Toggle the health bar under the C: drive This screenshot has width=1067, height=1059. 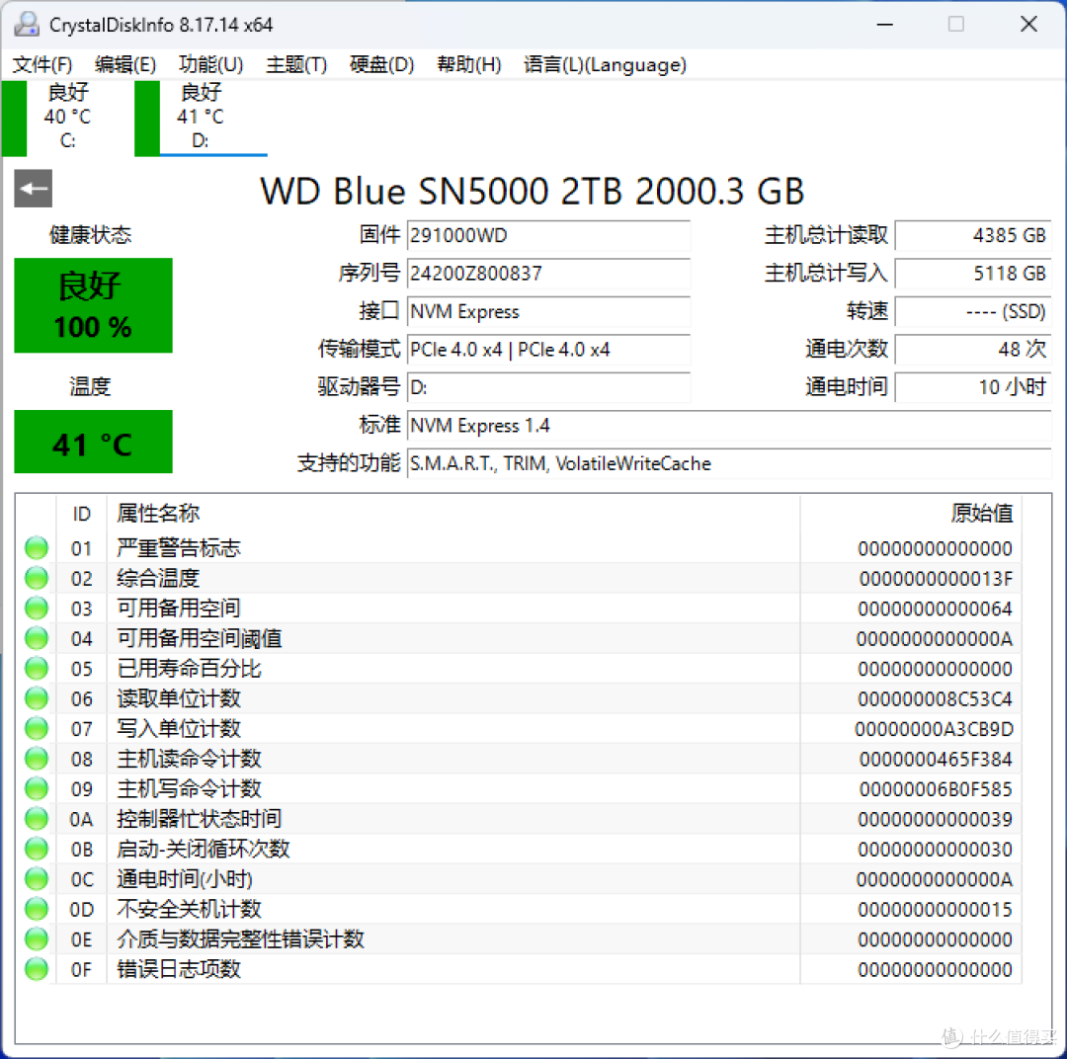pyautogui.click(x=15, y=119)
